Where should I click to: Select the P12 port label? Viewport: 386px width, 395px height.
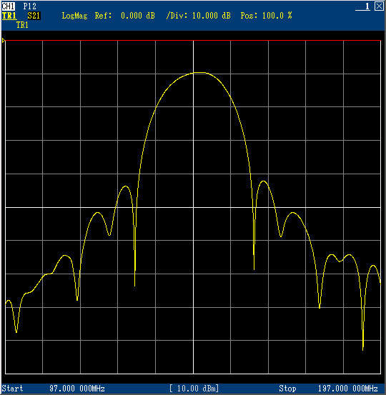pyautogui.click(x=30, y=6)
